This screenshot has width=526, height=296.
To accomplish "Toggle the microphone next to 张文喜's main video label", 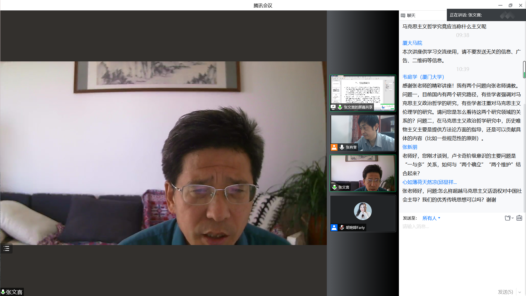I will coord(3,292).
